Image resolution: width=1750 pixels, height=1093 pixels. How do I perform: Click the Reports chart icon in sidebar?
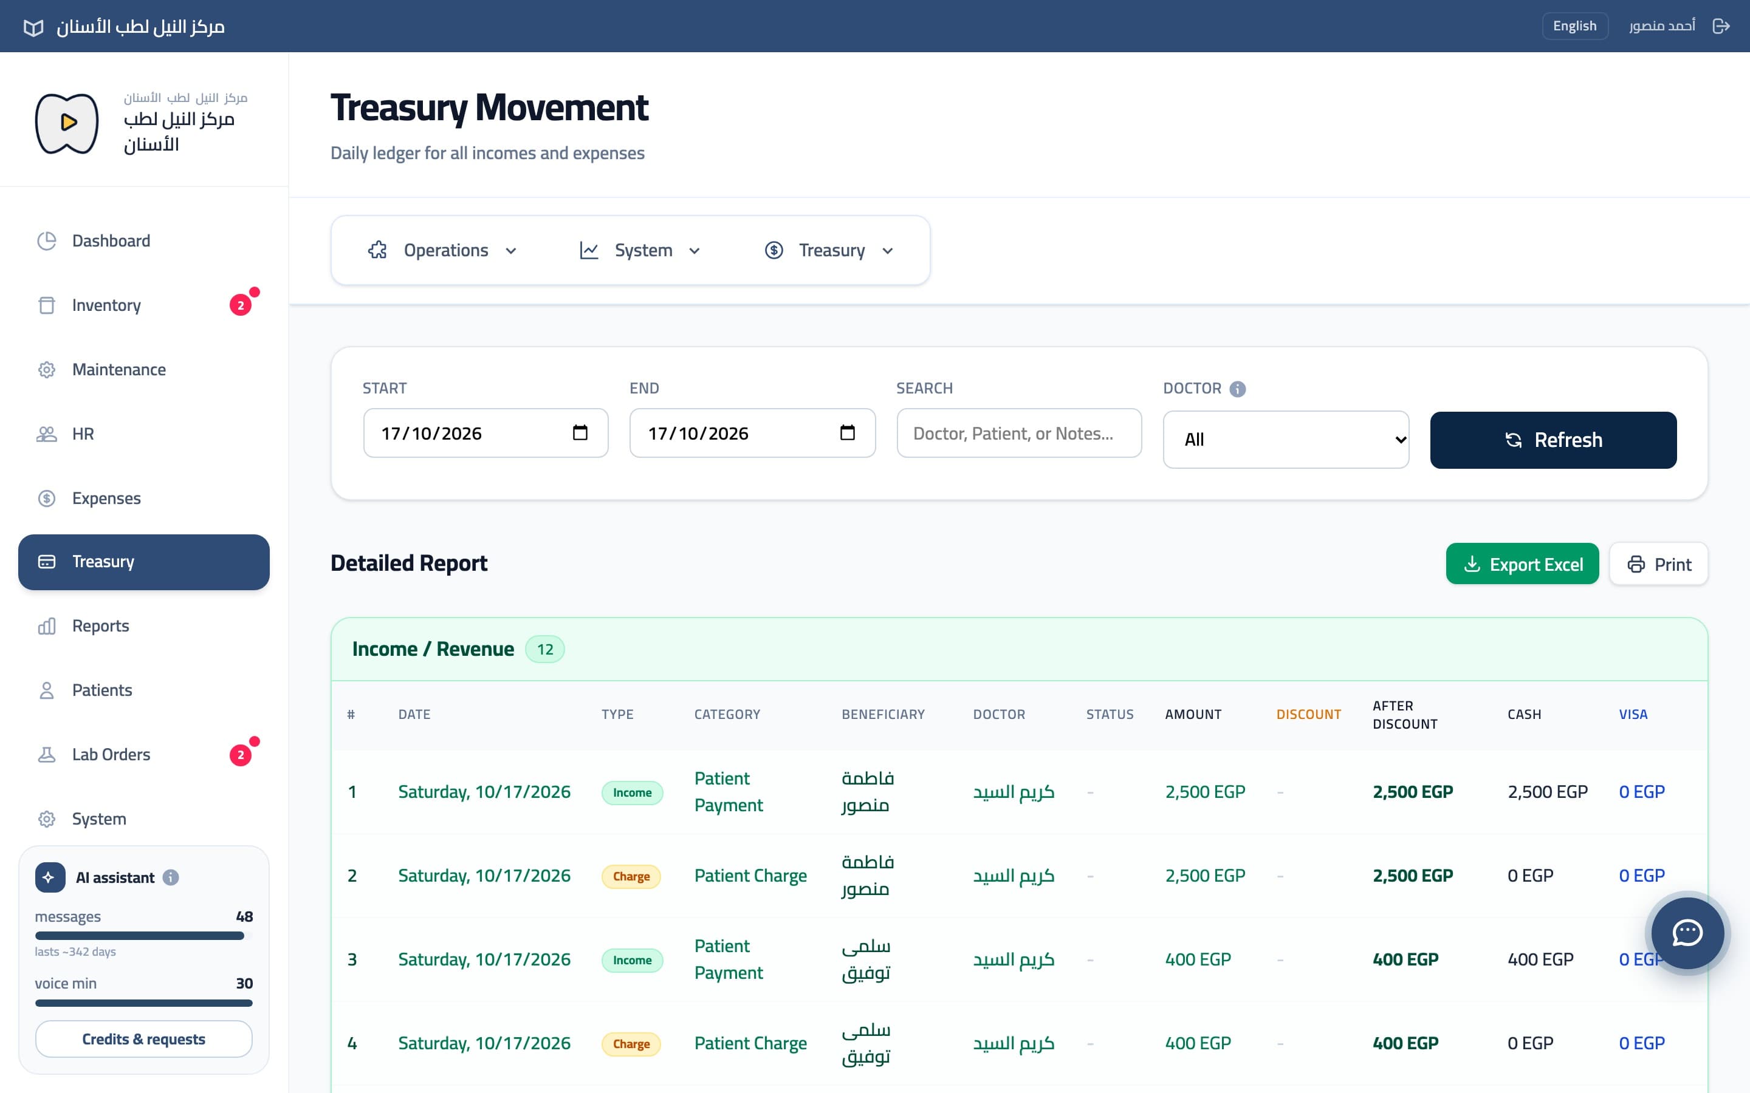47,626
